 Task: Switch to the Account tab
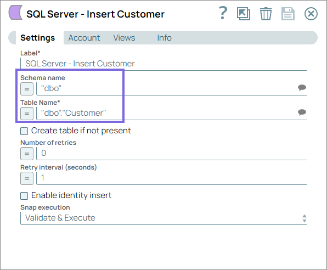coord(84,38)
